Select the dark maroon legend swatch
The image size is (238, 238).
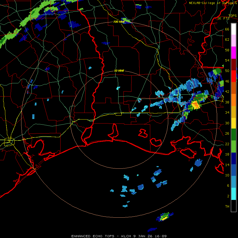point(234,65)
